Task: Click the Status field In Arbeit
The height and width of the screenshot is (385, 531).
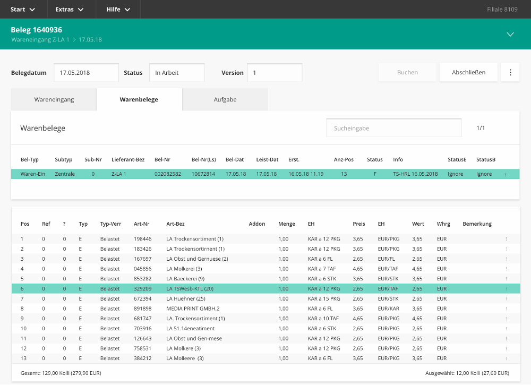Action: tap(177, 72)
